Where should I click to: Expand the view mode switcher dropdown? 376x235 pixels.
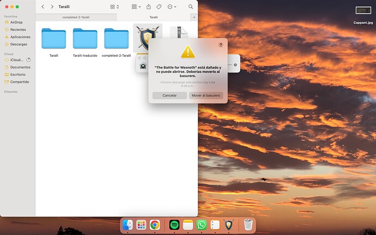tap(114, 7)
